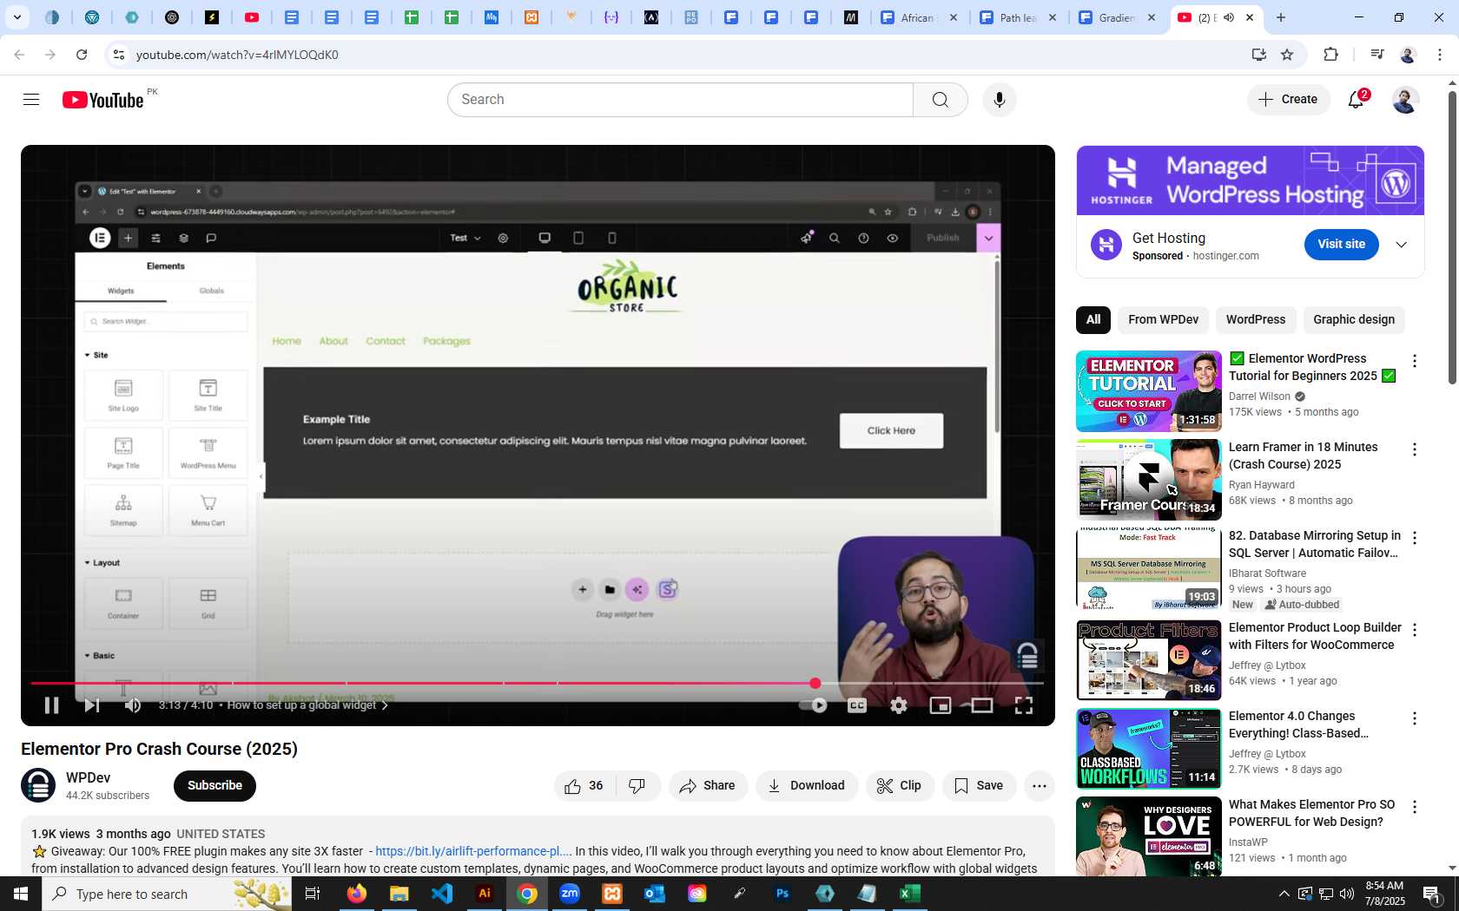Visit site for Hostinger ad

point(1341,245)
